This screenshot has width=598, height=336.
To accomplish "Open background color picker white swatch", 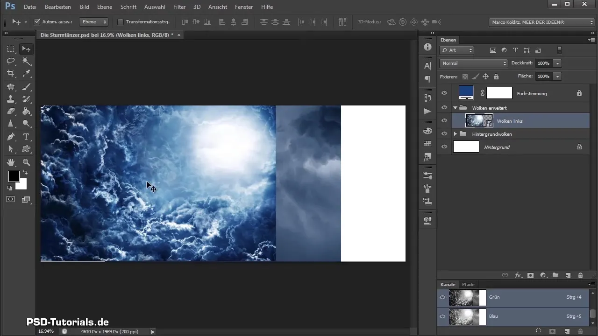I will (x=22, y=185).
